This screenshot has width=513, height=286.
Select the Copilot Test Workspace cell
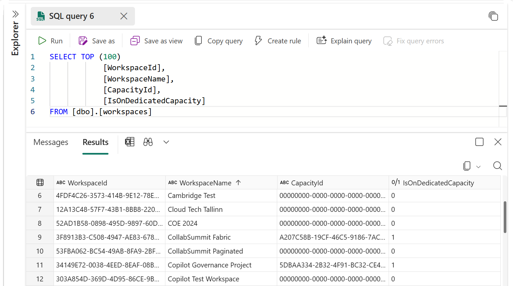(x=221, y=279)
